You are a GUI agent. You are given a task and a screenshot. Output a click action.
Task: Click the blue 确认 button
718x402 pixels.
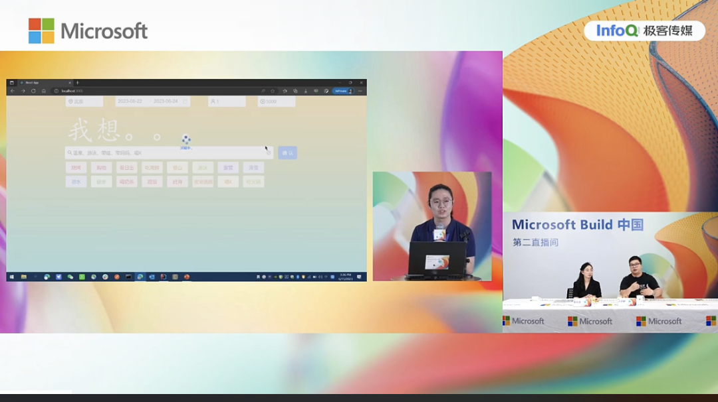(x=288, y=153)
